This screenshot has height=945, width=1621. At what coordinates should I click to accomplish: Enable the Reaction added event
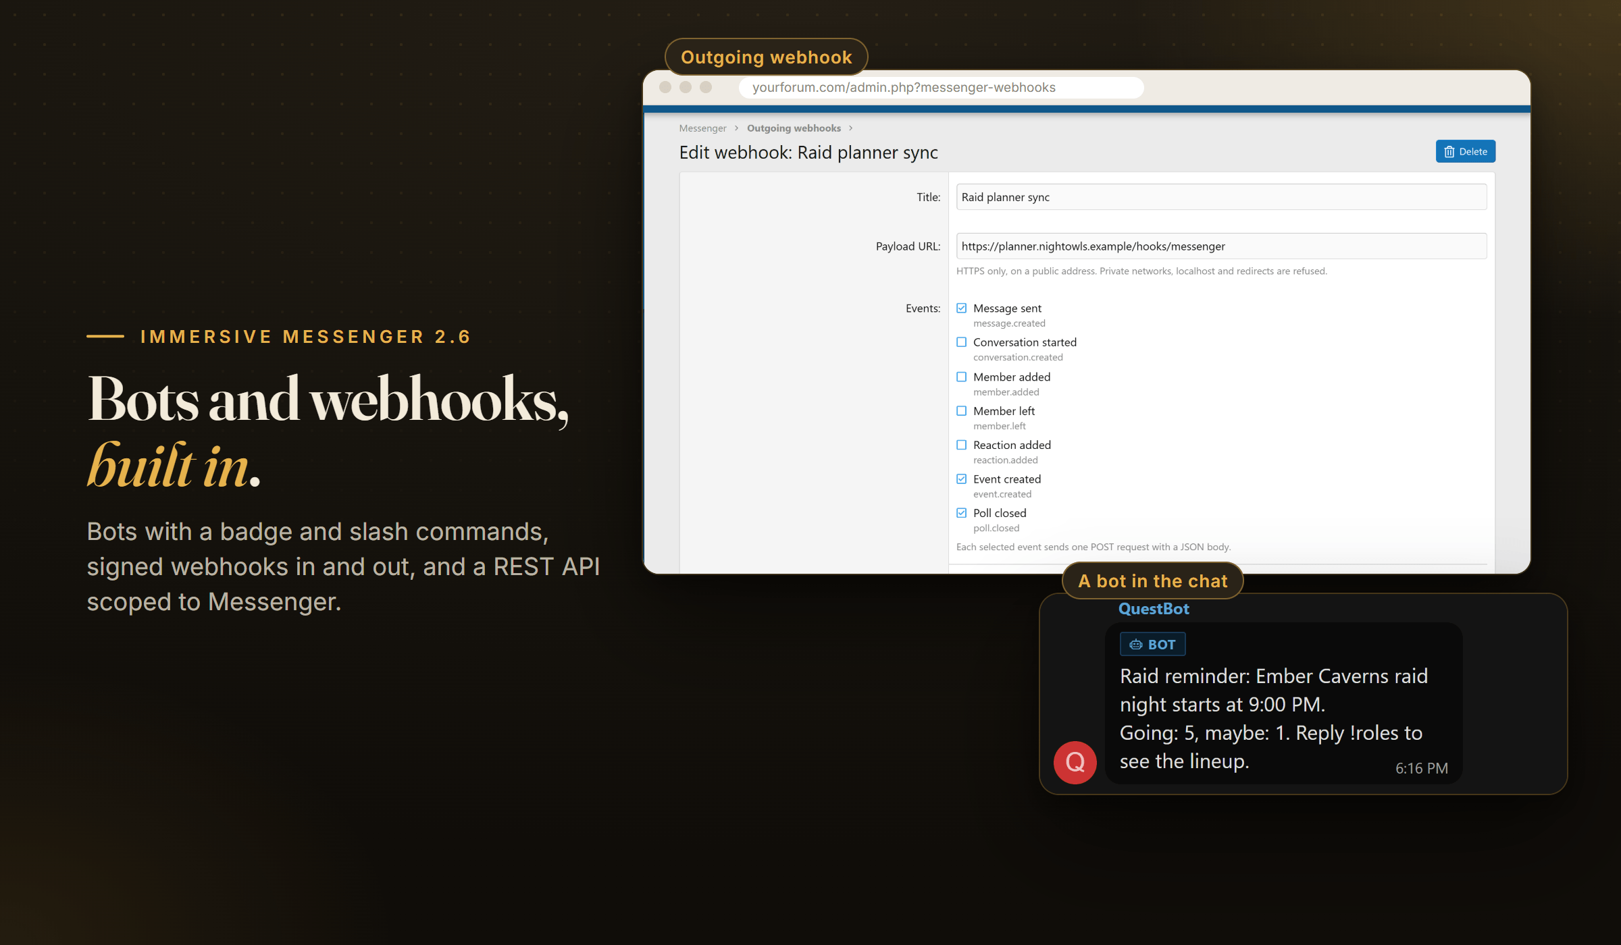point(961,445)
